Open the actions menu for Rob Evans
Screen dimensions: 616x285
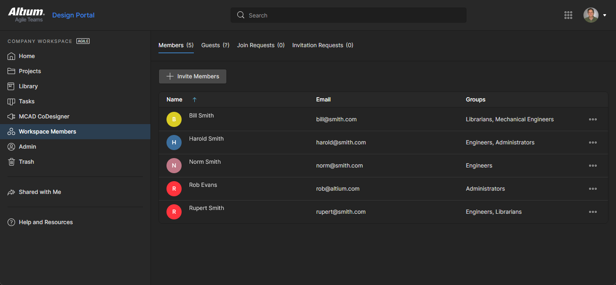tap(592, 188)
